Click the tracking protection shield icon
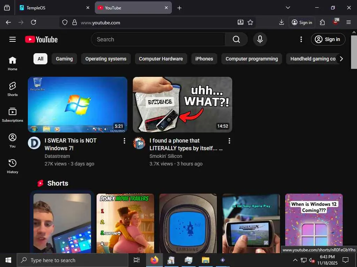The width and height of the screenshot is (357, 267). point(65,22)
